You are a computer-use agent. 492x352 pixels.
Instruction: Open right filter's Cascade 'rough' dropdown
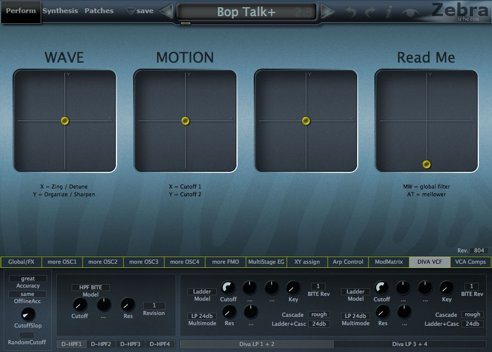[472, 314]
